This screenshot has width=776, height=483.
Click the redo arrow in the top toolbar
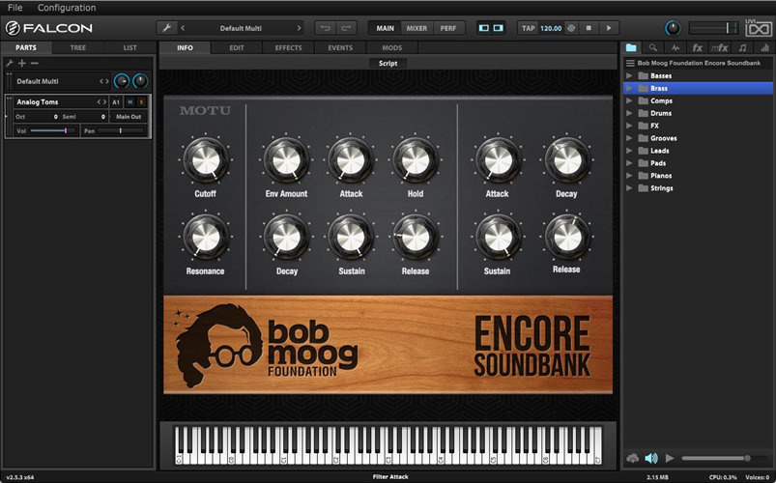346,28
